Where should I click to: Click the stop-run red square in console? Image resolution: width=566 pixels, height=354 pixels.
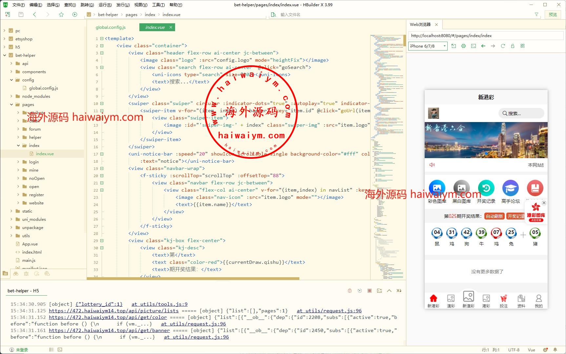[370, 291]
